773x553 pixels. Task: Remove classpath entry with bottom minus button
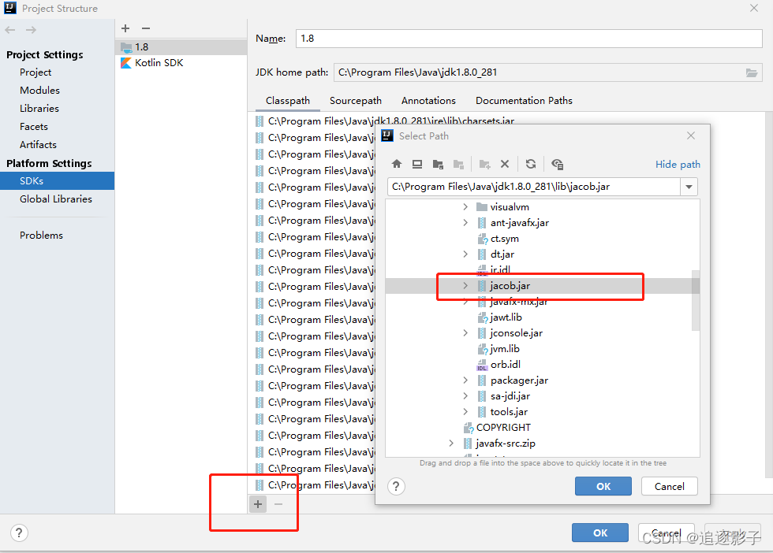point(278,503)
